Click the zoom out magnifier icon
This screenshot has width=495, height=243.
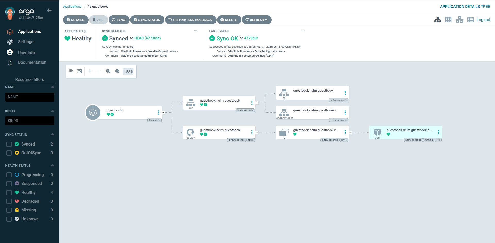point(117,71)
